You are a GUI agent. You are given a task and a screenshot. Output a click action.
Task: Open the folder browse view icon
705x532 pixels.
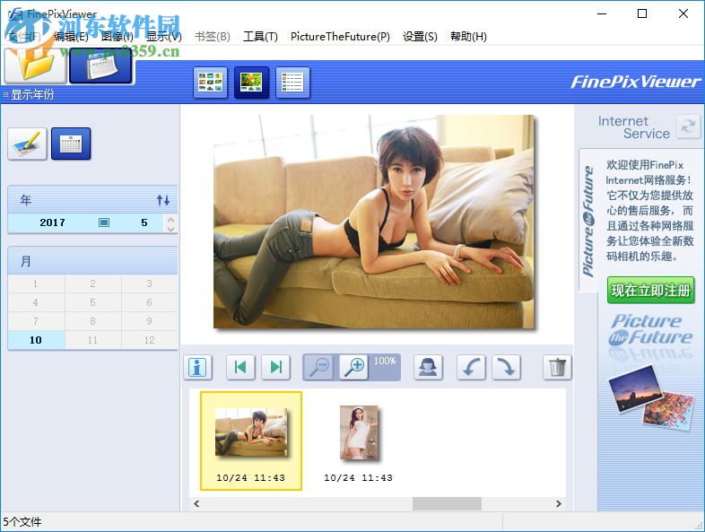pos(36,65)
